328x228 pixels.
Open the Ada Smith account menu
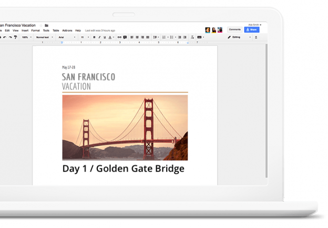click(254, 25)
